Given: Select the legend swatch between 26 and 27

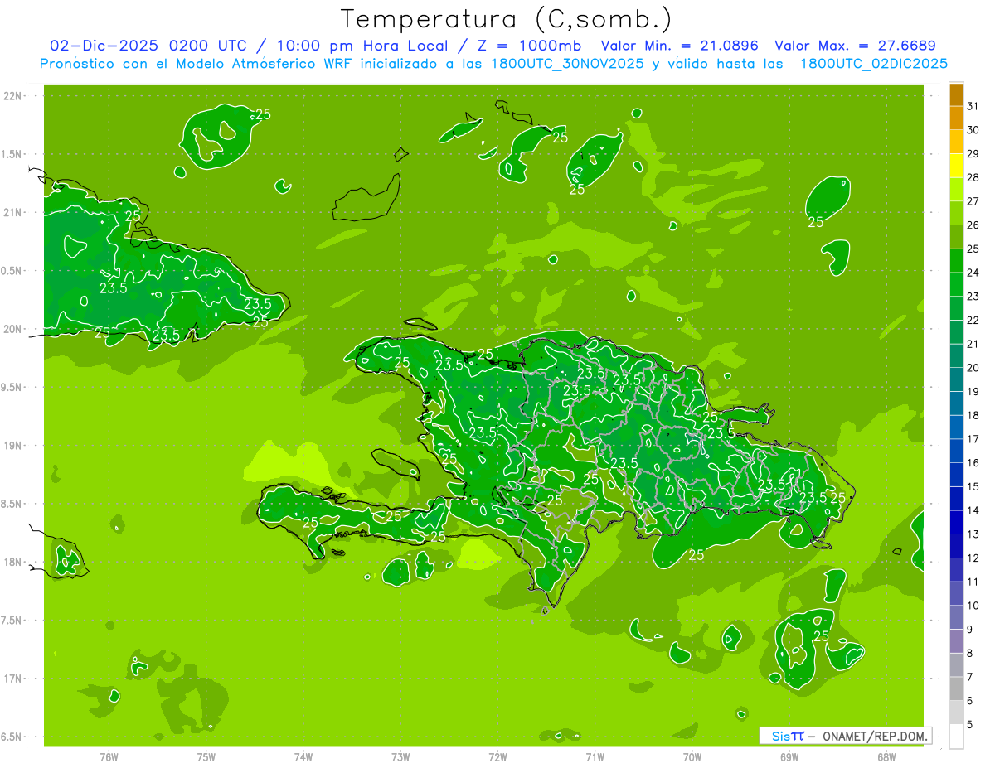Looking at the screenshot, I should click(956, 213).
